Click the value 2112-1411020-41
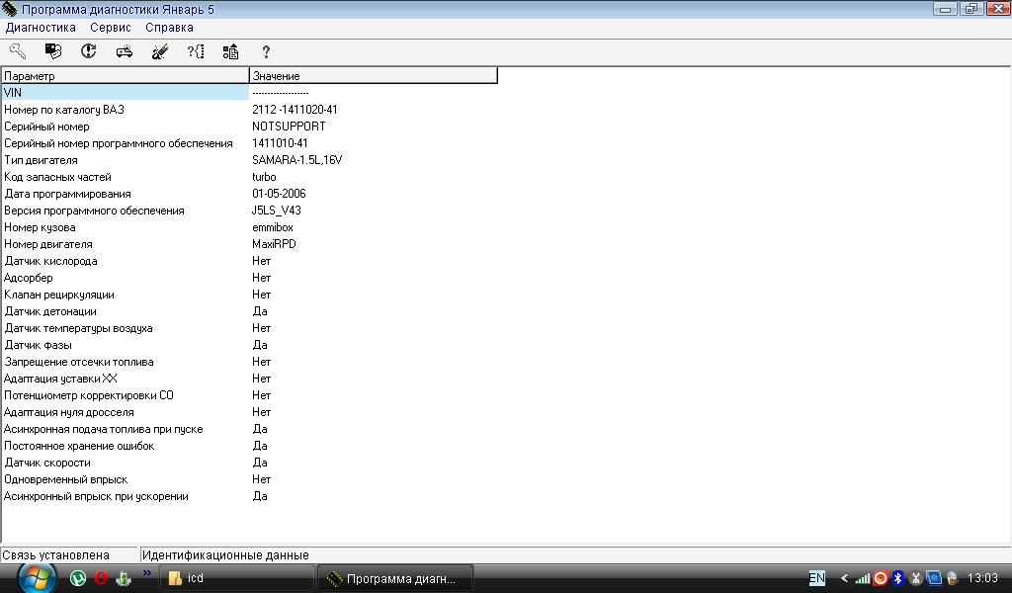 [x=295, y=110]
